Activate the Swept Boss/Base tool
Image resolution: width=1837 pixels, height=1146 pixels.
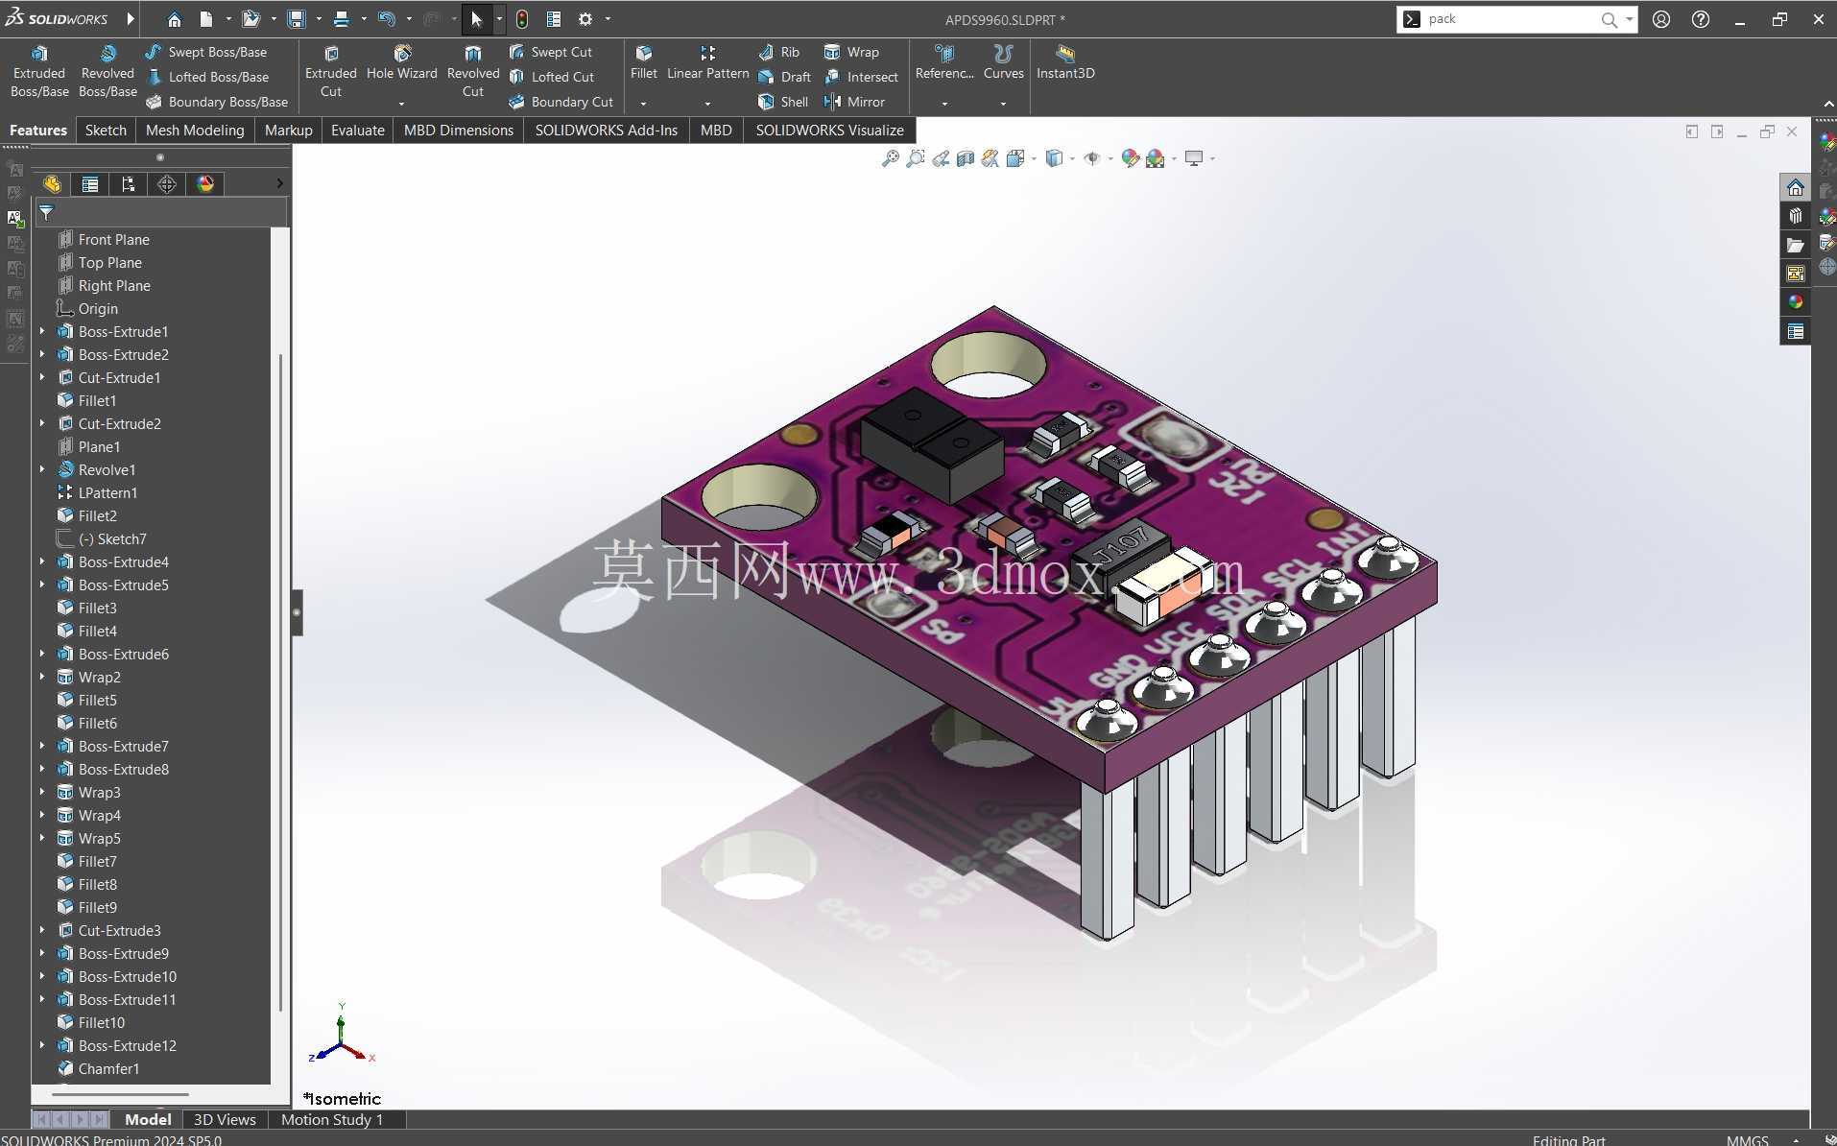point(206,52)
